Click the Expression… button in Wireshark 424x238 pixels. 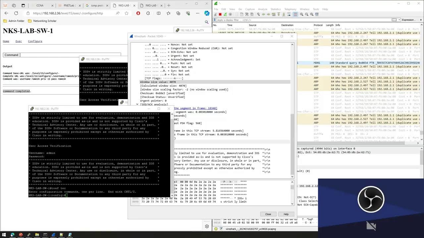tap(408, 20)
